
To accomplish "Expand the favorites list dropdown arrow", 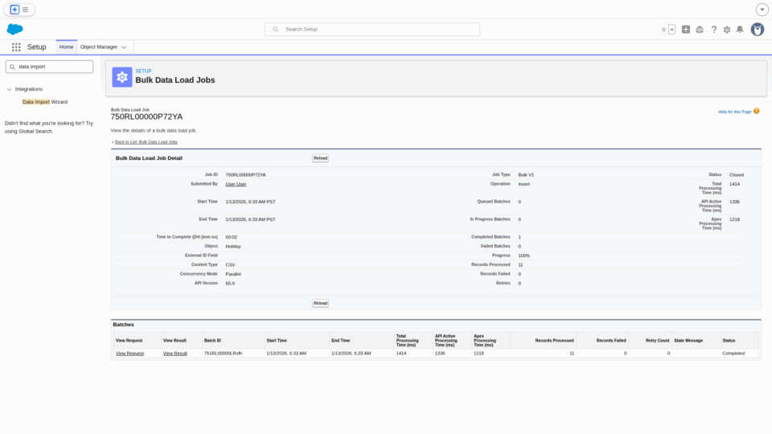I will [x=671, y=29].
